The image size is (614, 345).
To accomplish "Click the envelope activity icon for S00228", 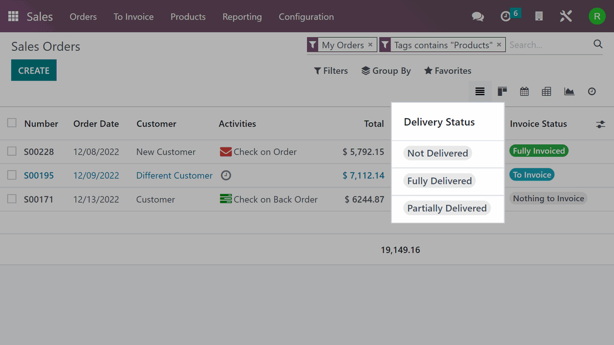I will point(226,152).
